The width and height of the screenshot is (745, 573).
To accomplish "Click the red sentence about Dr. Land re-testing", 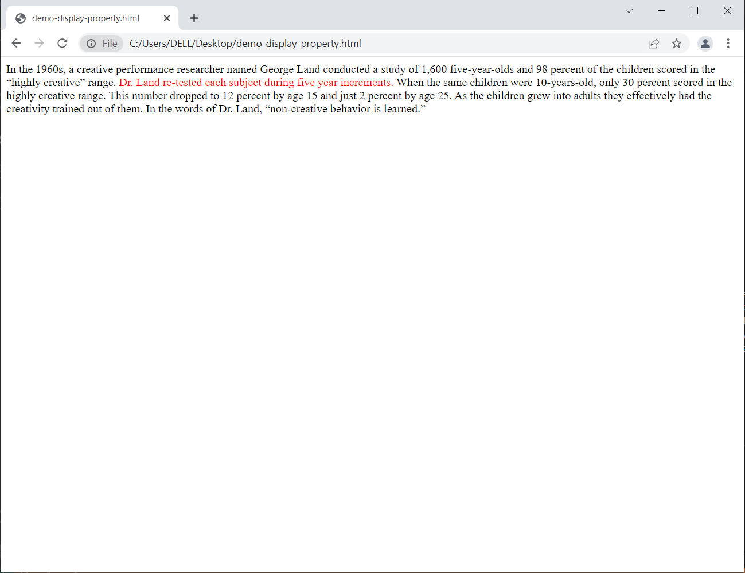I will [256, 83].
